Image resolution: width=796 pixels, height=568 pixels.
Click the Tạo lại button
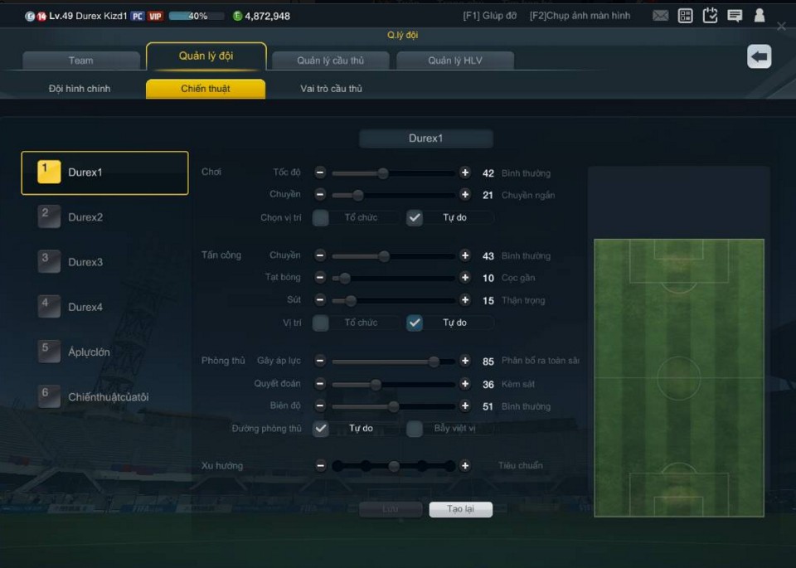[460, 509]
